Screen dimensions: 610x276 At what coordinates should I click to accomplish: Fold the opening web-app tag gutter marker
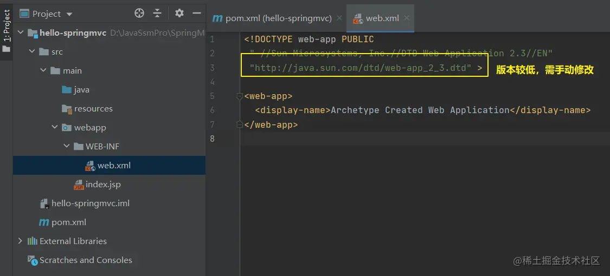[240, 96]
